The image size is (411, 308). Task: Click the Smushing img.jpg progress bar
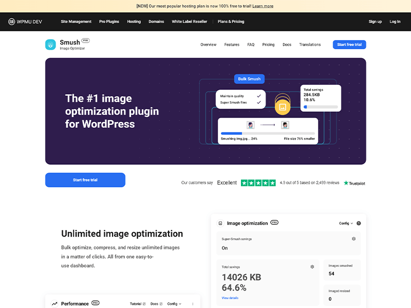click(x=268, y=133)
